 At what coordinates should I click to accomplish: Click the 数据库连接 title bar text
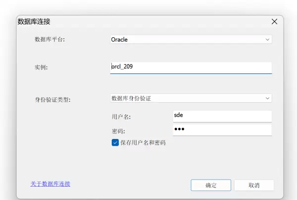[x=34, y=22]
